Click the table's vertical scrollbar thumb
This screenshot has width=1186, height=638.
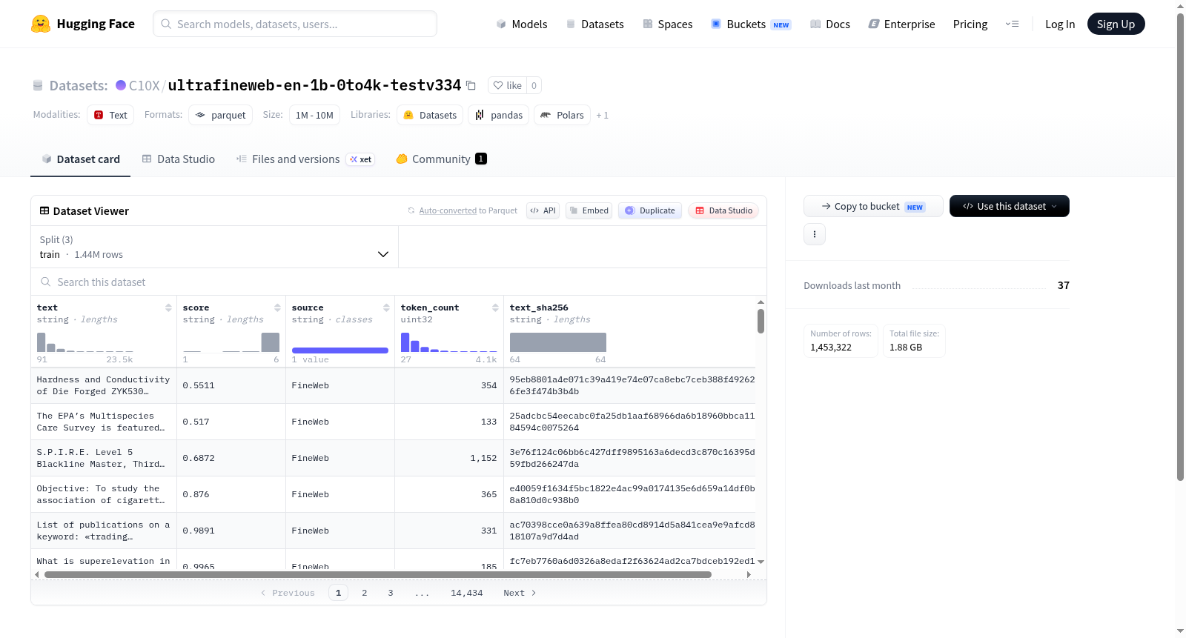pyautogui.click(x=761, y=321)
